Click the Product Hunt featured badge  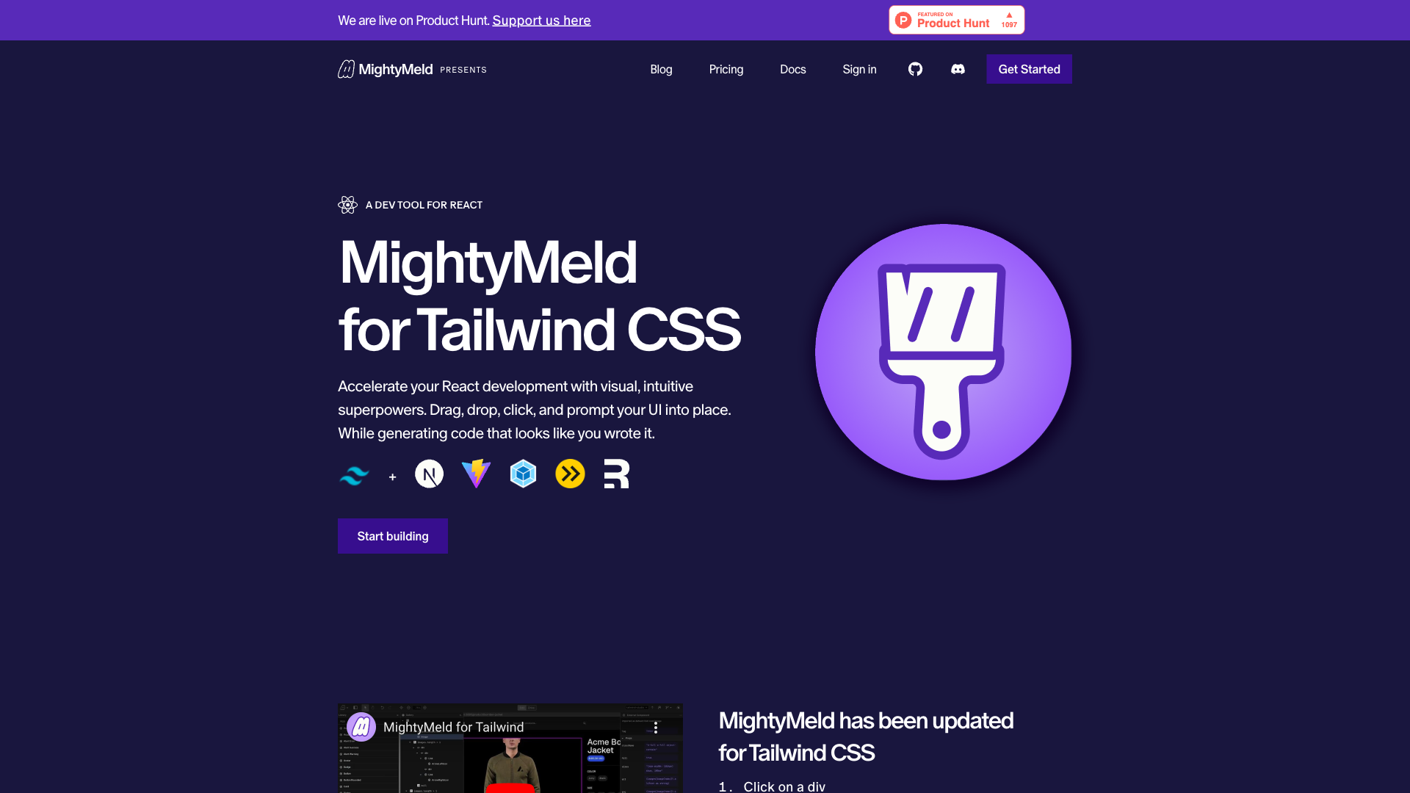coord(956,19)
